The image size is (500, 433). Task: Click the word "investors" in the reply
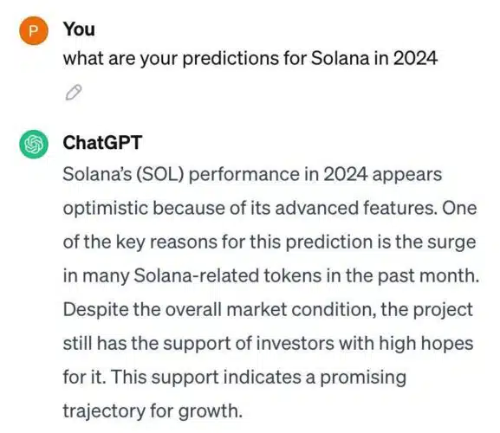click(x=295, y=344)
